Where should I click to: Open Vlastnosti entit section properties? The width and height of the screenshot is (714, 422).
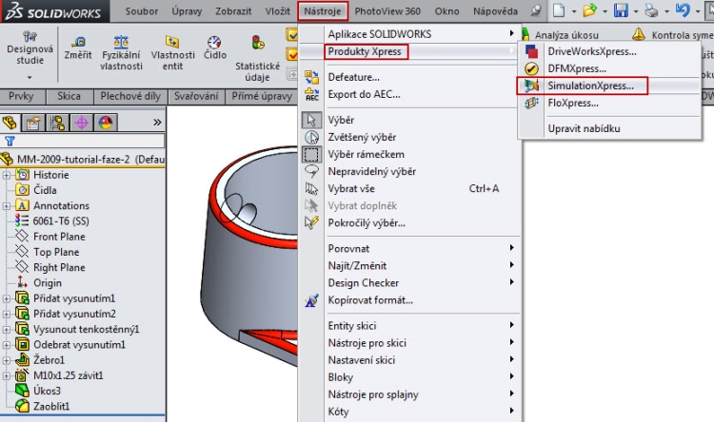click(172, 53)
